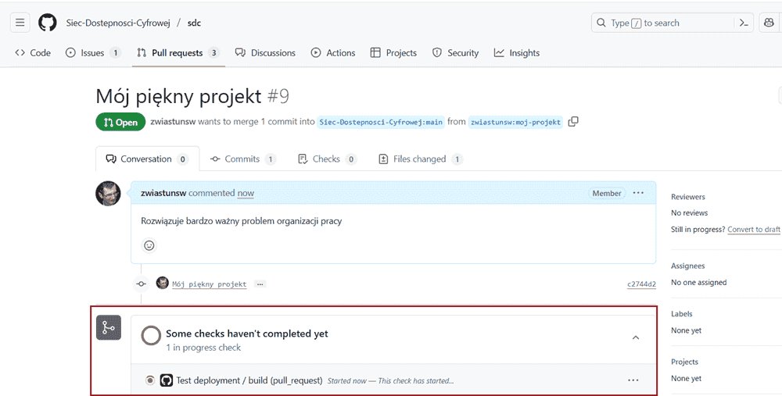Viewport: 782px width, 396px height.
Task: Open the hamburger navigation menu
Action: pyautogui.click(x=20, y=23)
